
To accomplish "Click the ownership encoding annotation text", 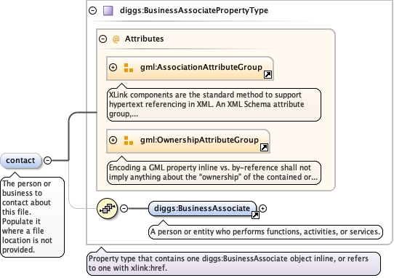I will tap(214, 172).
